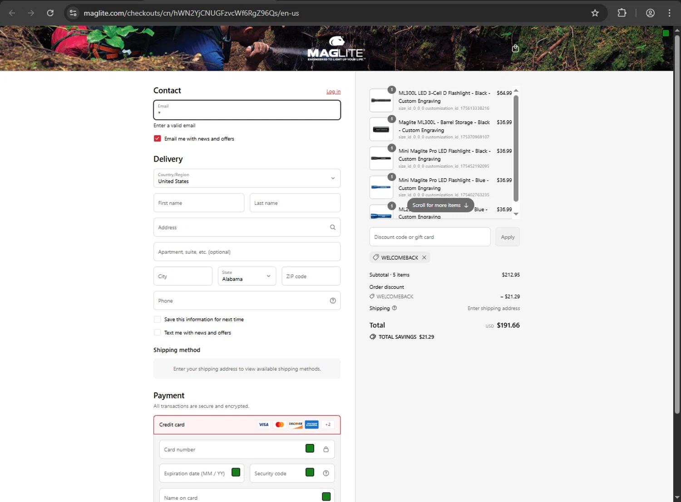Click the Total Savings tag icon
The image size is (681, 502).
pos(373,337)
